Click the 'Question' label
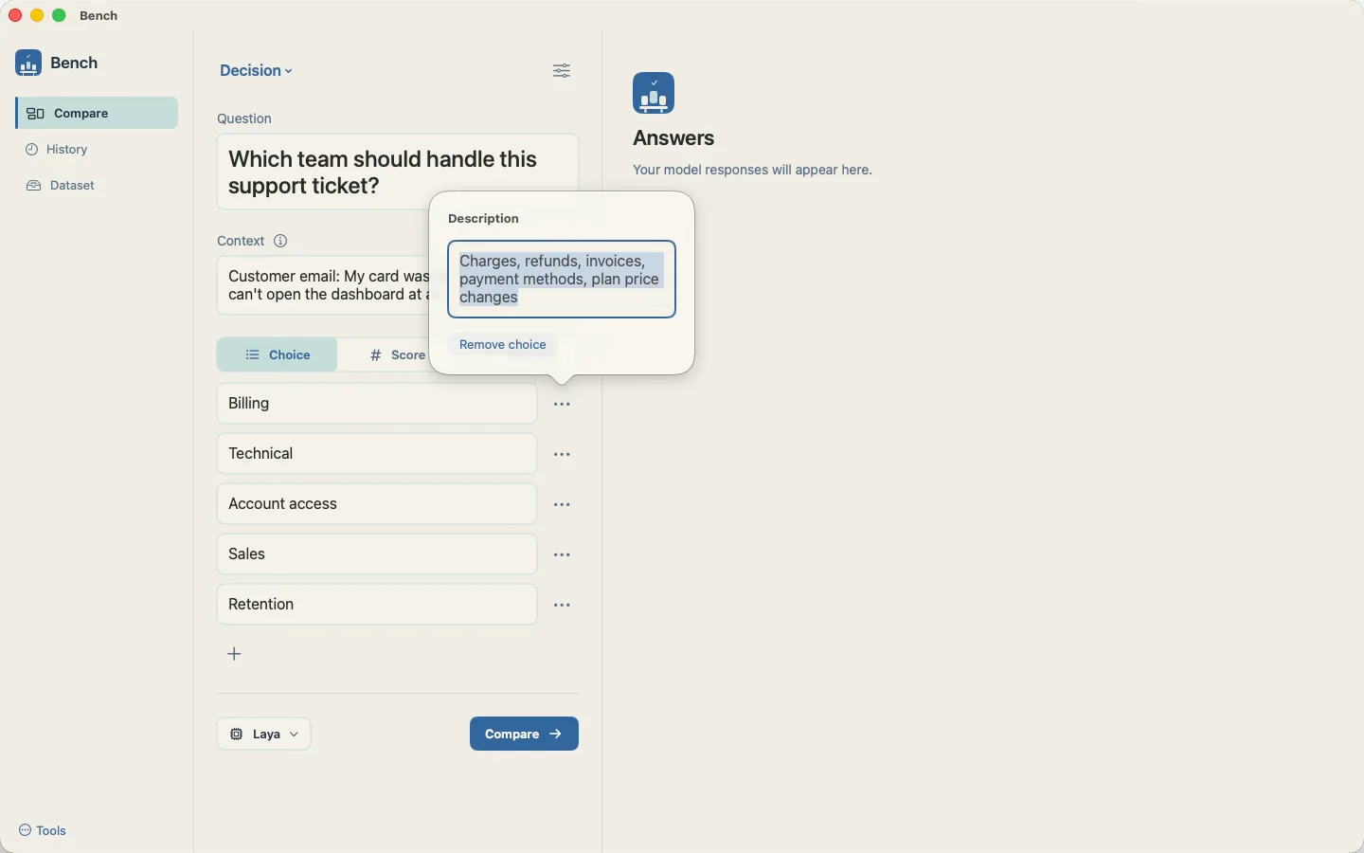The width and height of the screenshot is (1364, 853). [244, 118]
